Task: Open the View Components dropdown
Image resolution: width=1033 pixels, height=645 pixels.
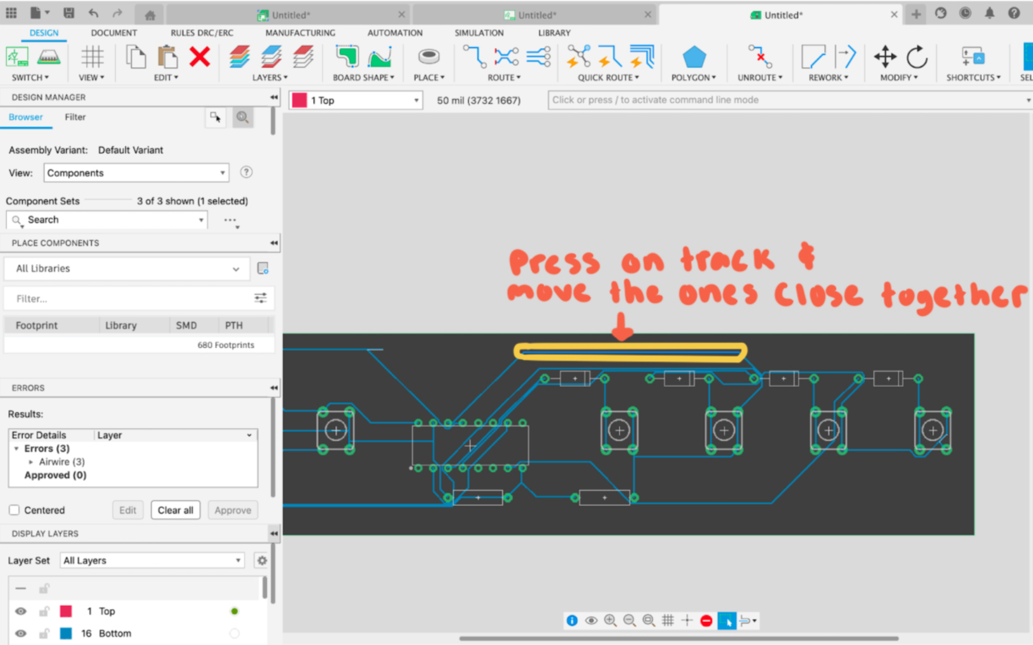Action: [x=136, y=173]
